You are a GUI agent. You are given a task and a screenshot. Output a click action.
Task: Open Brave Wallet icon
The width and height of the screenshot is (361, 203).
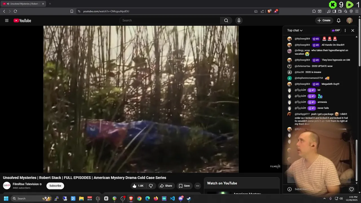click(x=340, y=11)
